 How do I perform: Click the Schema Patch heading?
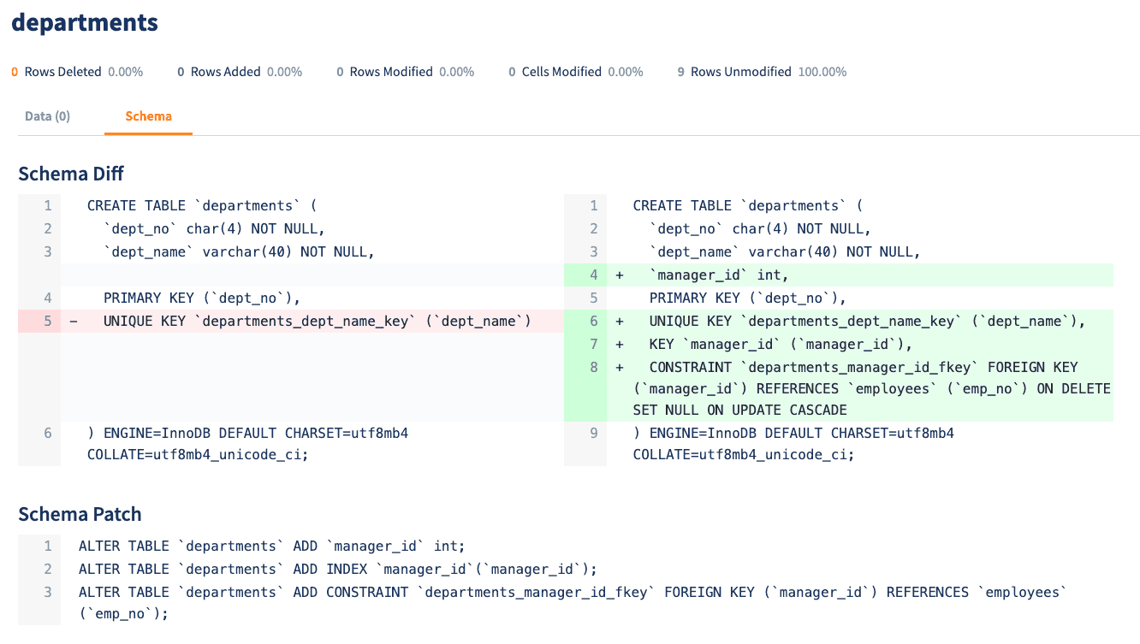tap(80, 514)
